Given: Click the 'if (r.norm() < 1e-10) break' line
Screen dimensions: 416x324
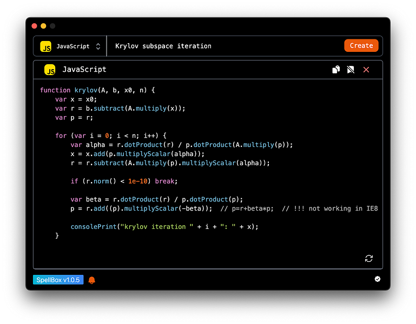Looking at the screenshot, I should click(124, 181).
